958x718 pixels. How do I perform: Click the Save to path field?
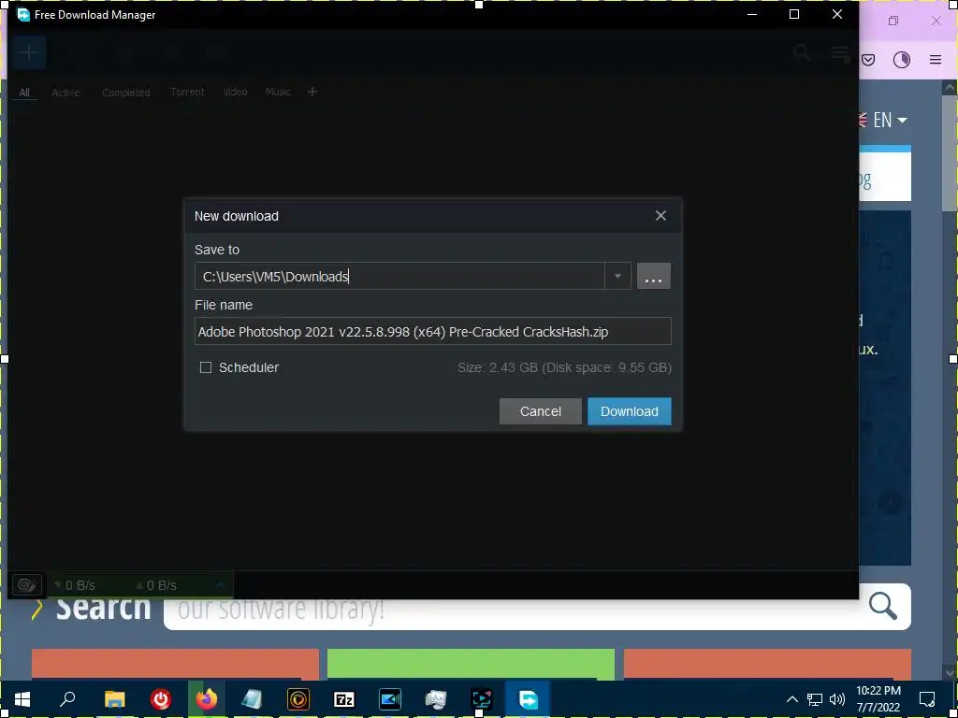[399, 276]
